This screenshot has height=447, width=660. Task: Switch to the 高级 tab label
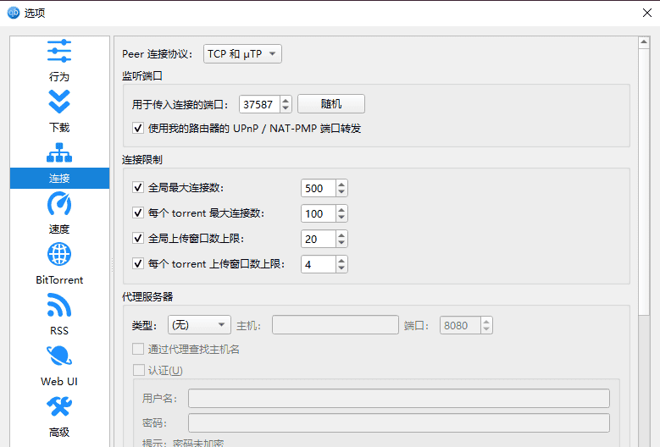pos(59,433)
